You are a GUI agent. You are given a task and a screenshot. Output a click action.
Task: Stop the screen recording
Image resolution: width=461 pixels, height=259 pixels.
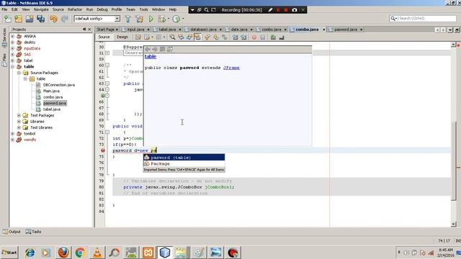coord(286,9)
